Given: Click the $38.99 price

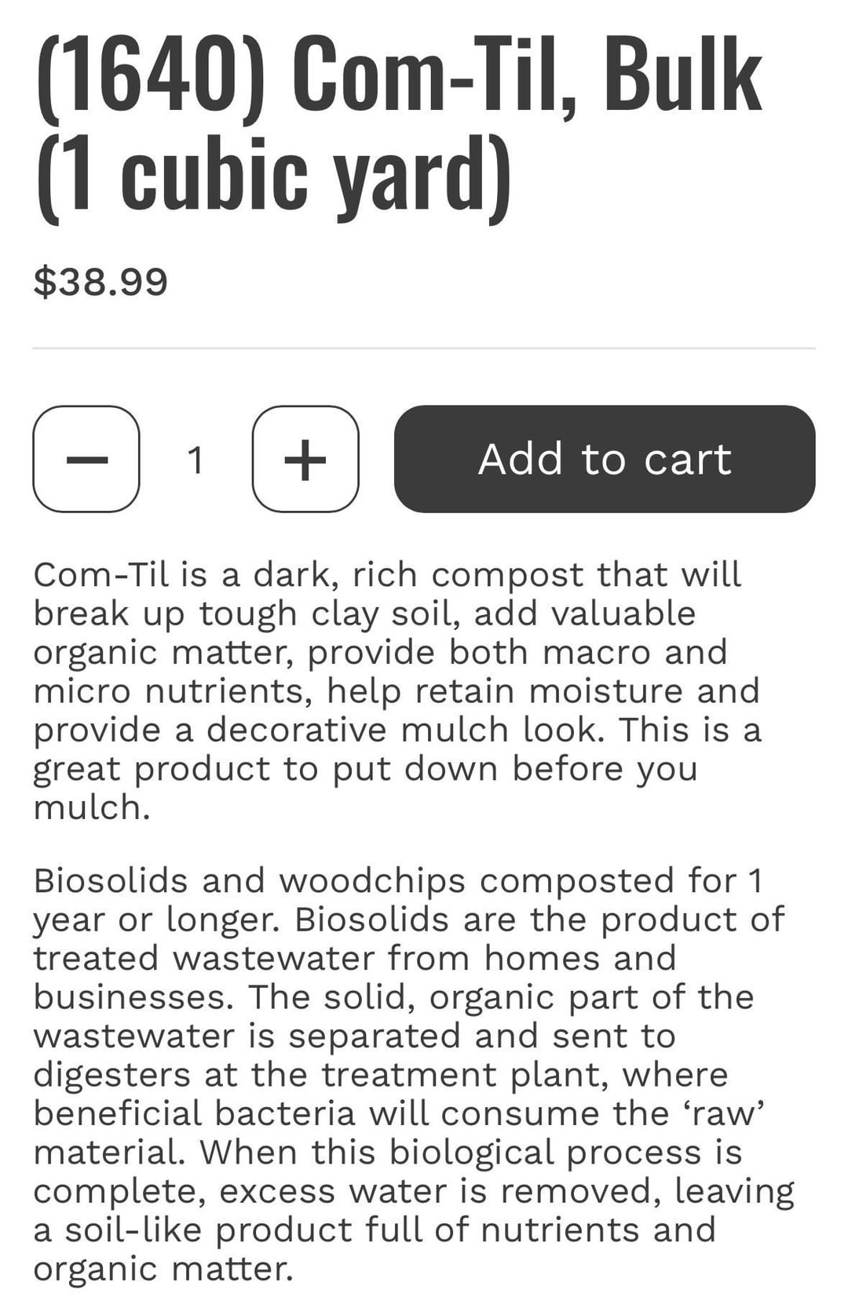Looking at the screenshot, I should point(101,282).
